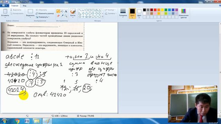Select the Magnifier tool
221x124 pixels.
pyautogui.click(x=66, y=16)
